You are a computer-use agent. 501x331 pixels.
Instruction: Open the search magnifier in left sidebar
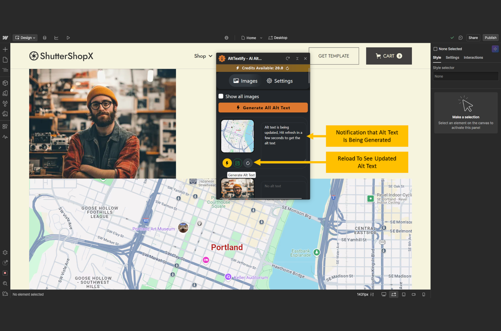tap(5, 284)
